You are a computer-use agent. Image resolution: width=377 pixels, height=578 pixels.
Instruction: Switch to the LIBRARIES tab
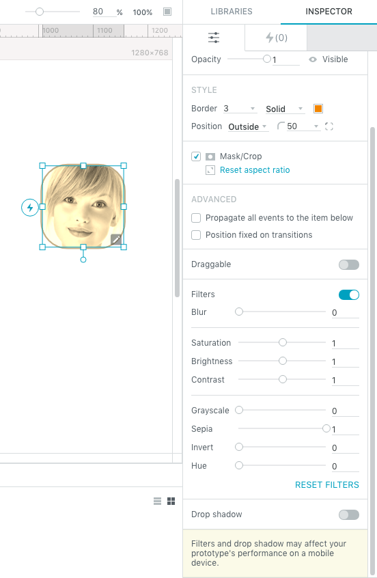click(232, 12)
